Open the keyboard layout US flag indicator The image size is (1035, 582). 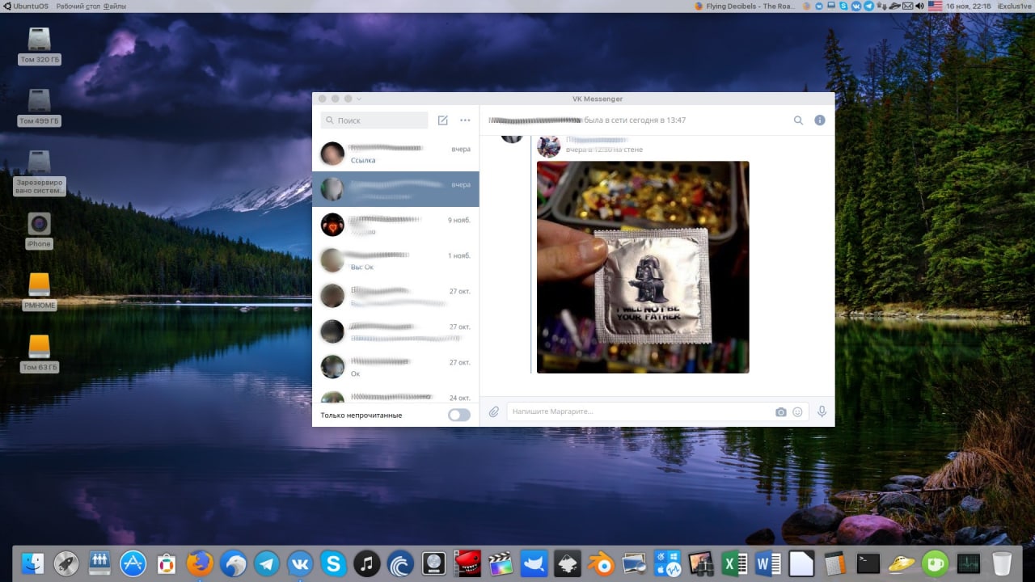pyautogui.click(x=936, y=6)
